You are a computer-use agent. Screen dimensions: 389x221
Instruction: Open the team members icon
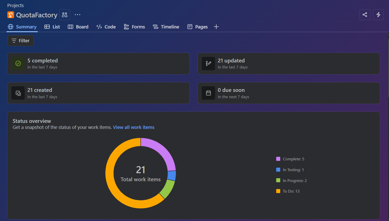pyautogui.click(x=65, y=15)
